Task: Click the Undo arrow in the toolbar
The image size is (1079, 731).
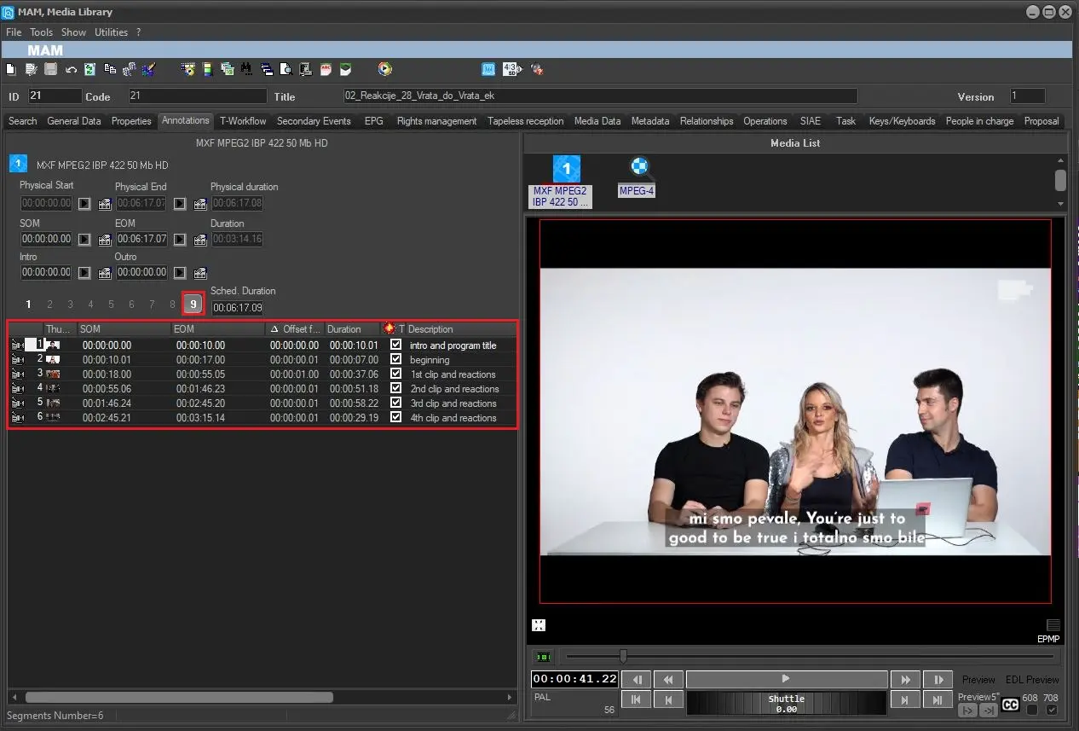Action: coord(71,69)
